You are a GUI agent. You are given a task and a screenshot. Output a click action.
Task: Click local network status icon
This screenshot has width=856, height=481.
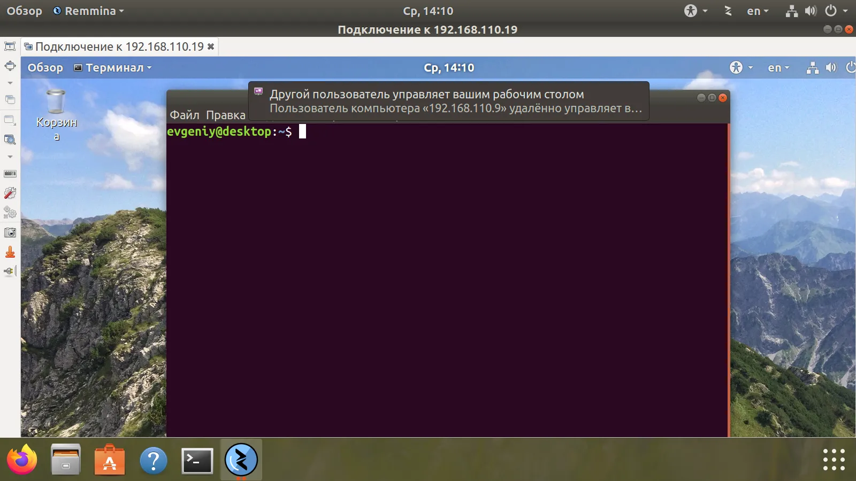point(792,11)
